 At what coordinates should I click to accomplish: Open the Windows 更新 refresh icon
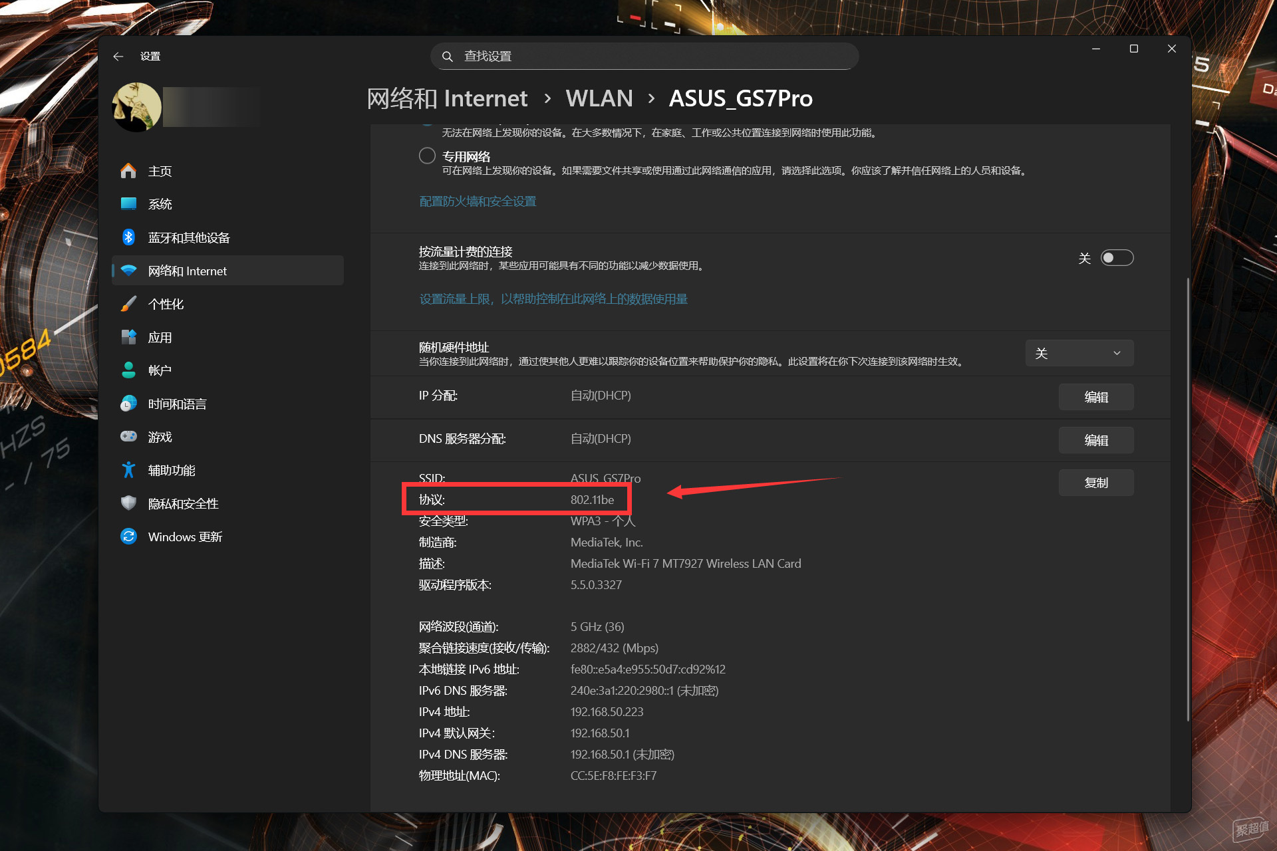click(x=128, y=537)
